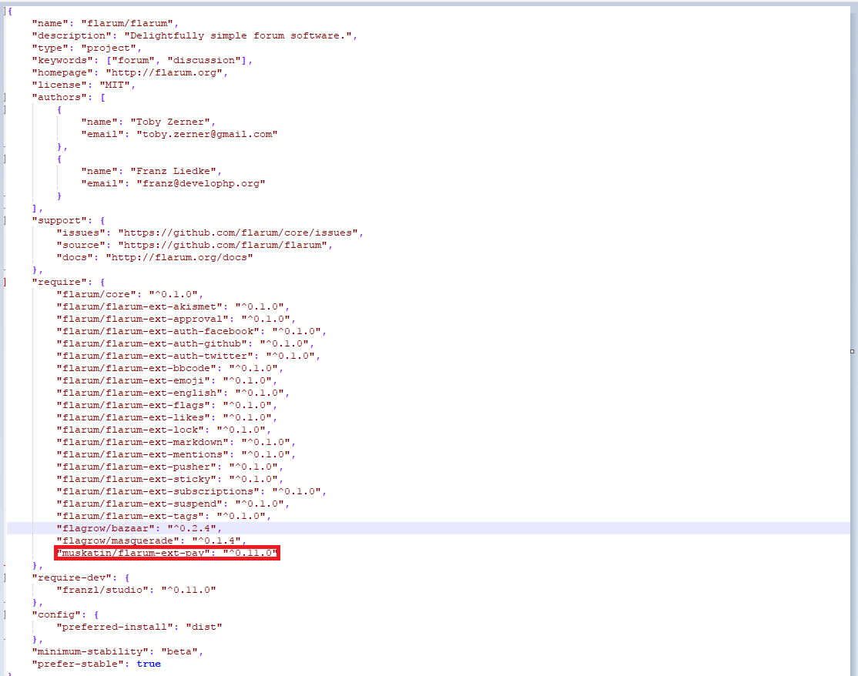This screenshot has height=676, width=858.
Task: Click the "franz@develophp.org" email value
Action: pyautogui.click(x=201, y=183)
